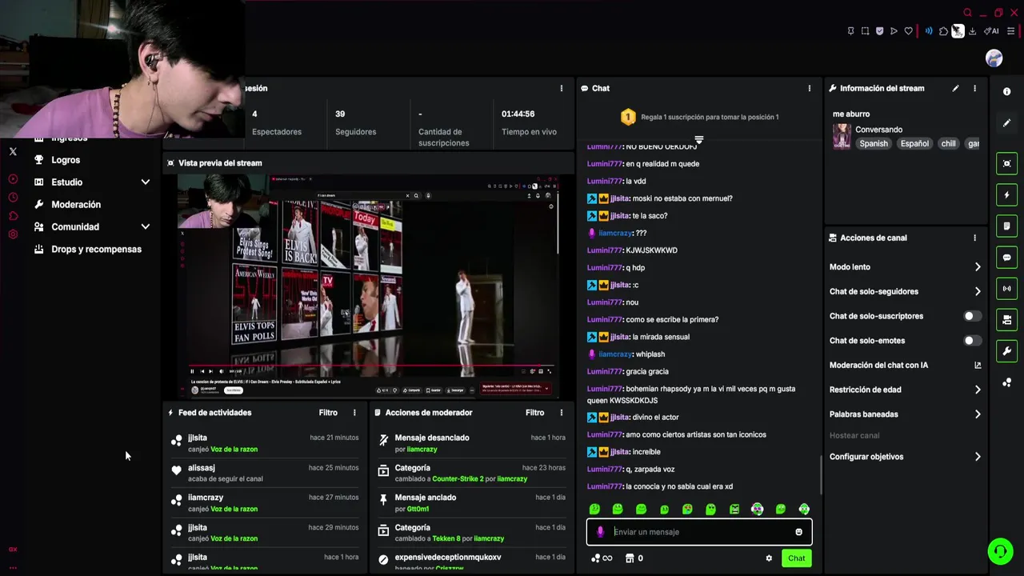Image resolution: width=1024 pixels, height=576 pixels.
Task: Open Chat panel three-dot menu
Action: tap(809, 88)
